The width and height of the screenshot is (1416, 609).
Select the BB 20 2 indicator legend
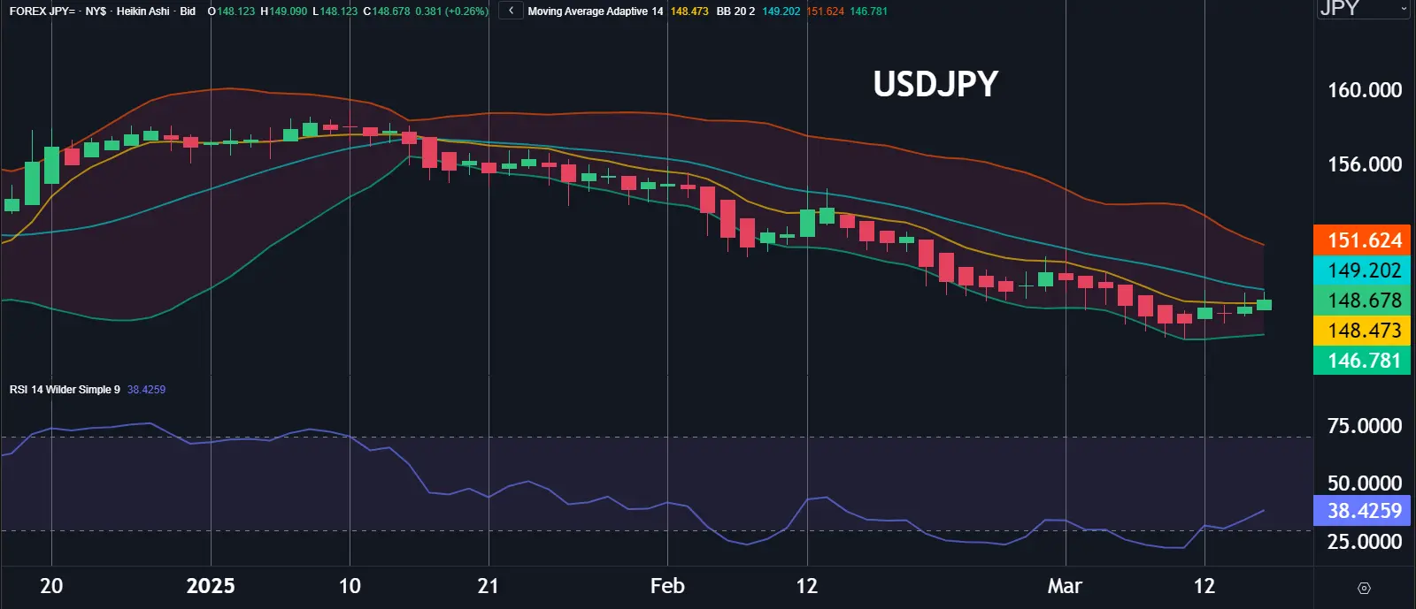coord(735,11)
